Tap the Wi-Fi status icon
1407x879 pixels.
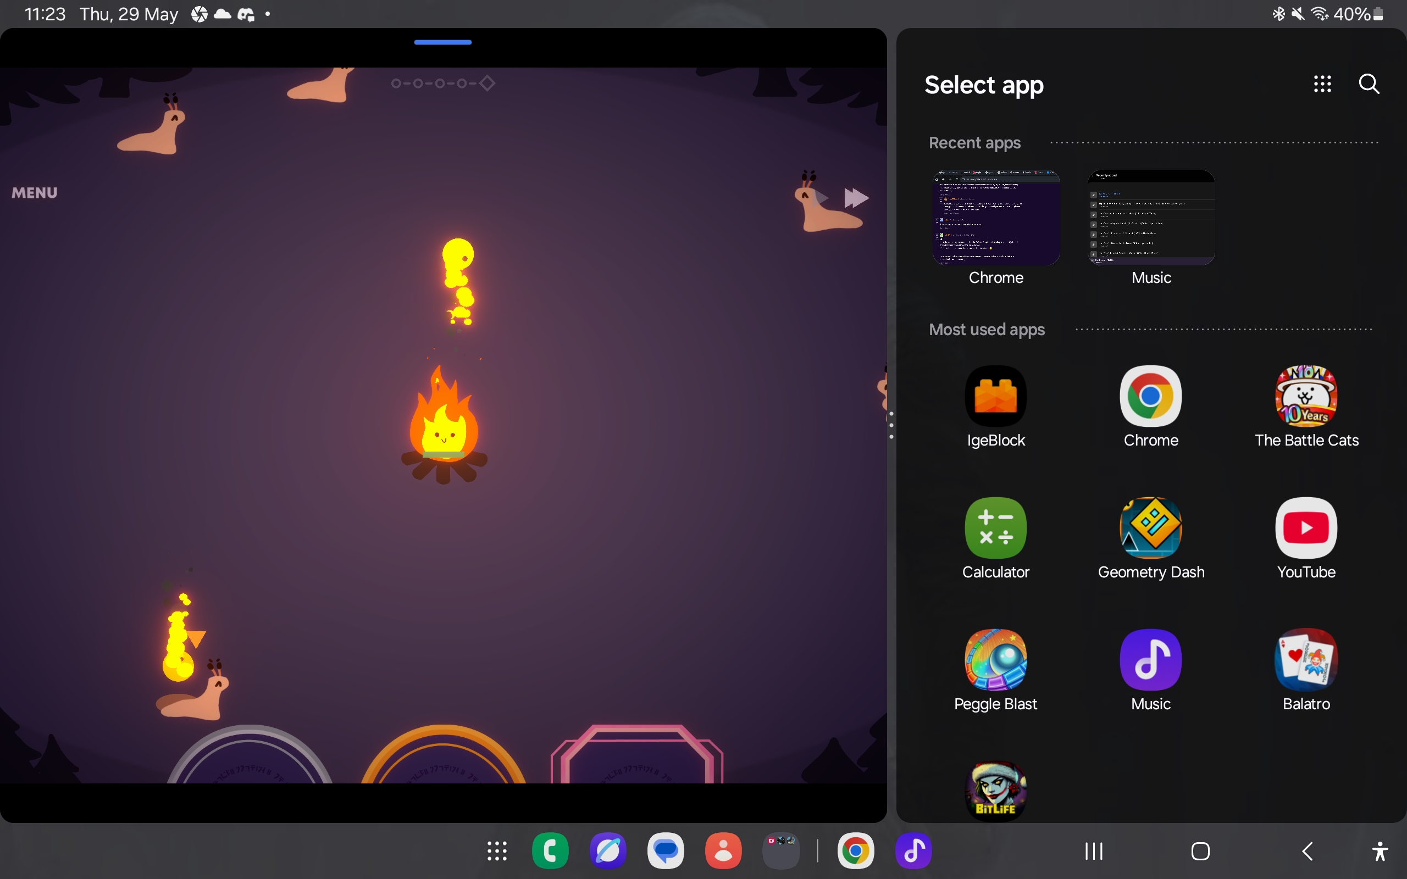[x=1320, y=14]
